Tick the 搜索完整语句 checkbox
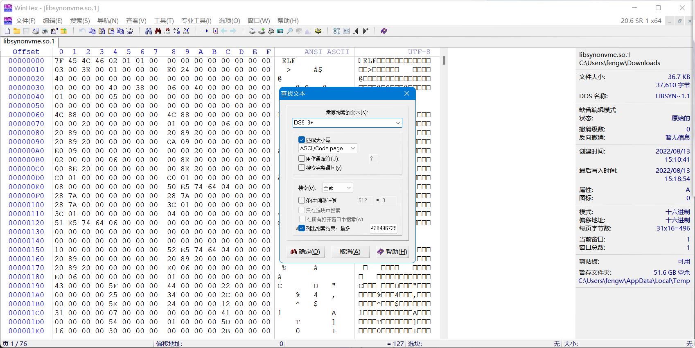Image resolution: width=695 pixels, height=348 pixels. pyautogui.click(x=302, y=167)
